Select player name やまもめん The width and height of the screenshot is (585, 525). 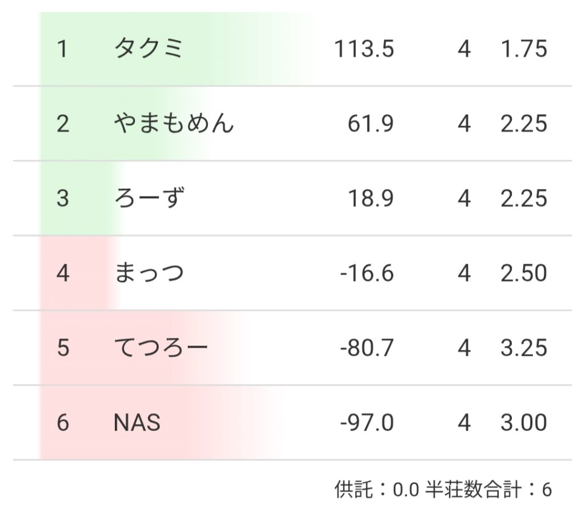[174, 124]
